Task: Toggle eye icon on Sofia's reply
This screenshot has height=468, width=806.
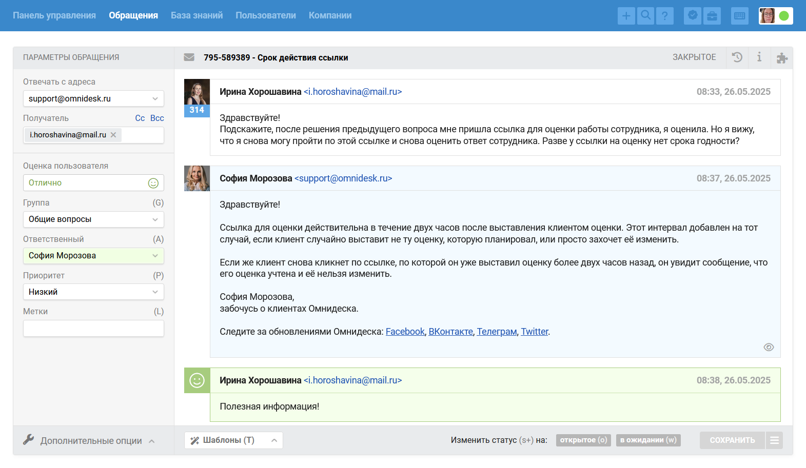Action: click(769, 347)
